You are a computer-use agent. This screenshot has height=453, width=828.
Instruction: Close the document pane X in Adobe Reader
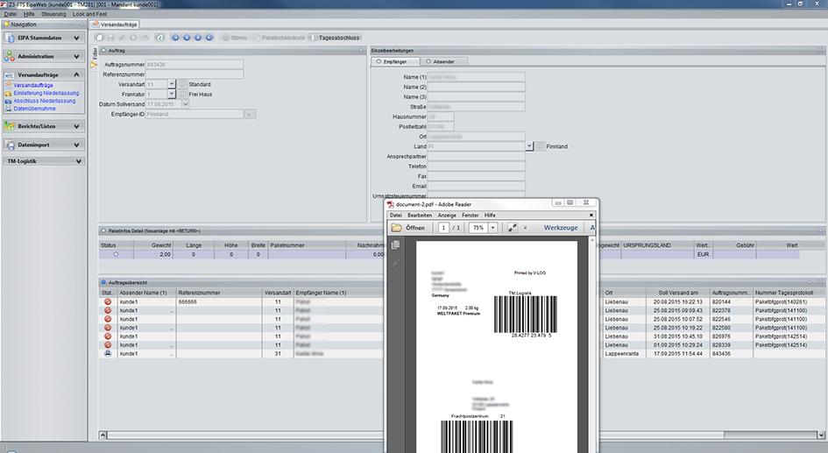(591, 215)
